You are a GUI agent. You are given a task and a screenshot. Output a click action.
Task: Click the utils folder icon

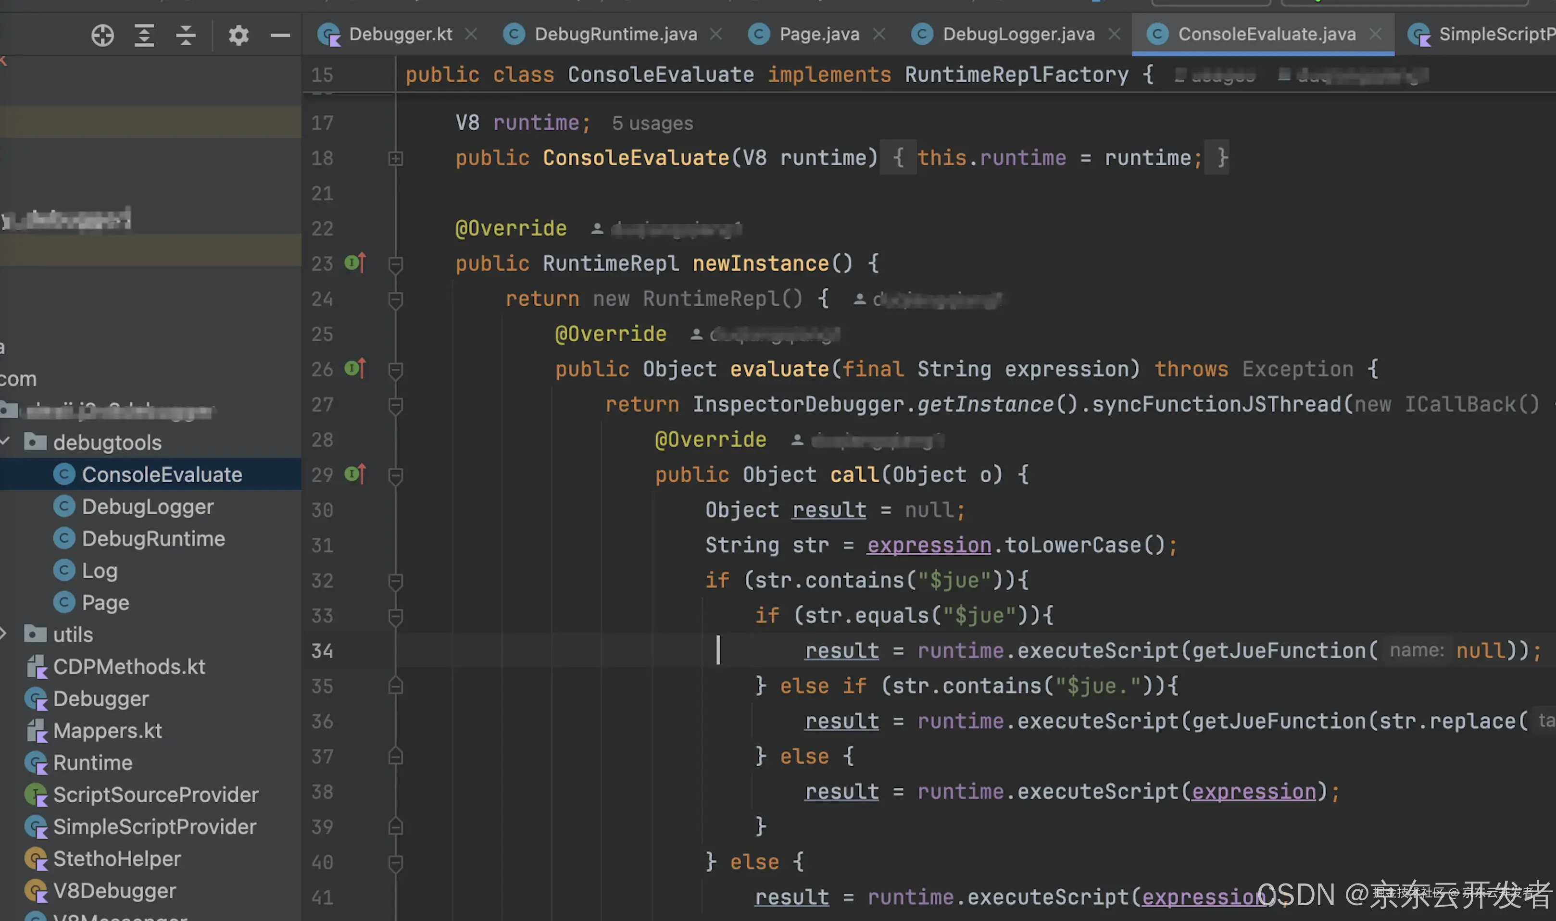click(x=36, y=634)
